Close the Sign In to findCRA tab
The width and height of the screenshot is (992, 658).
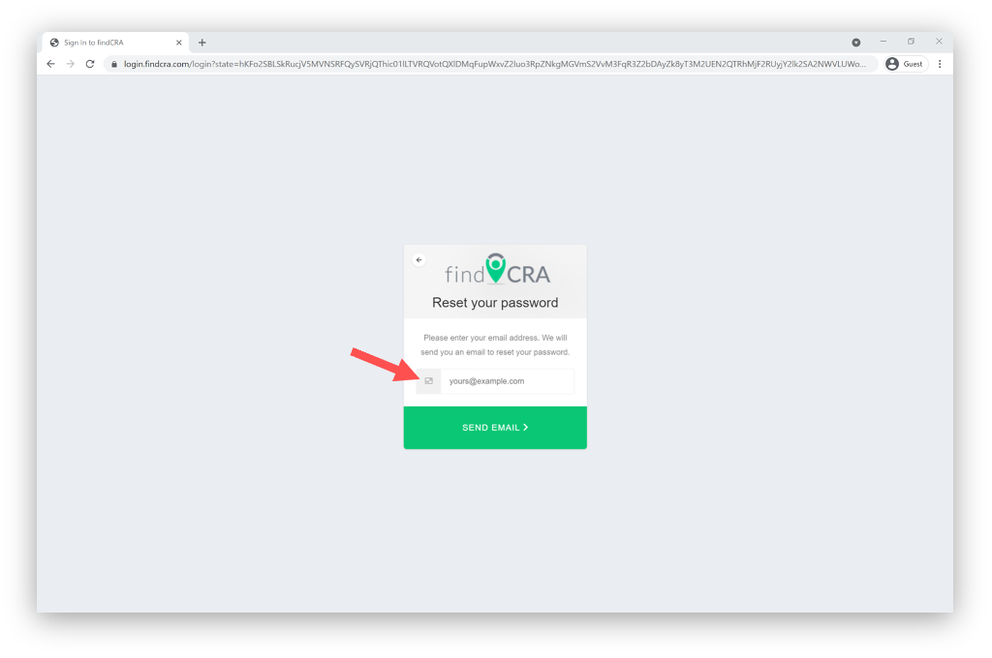(179, 43)
